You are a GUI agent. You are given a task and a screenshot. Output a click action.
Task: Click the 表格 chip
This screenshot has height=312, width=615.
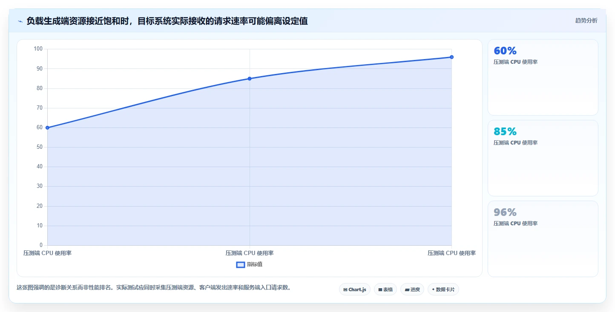click(x=385, y=289)
